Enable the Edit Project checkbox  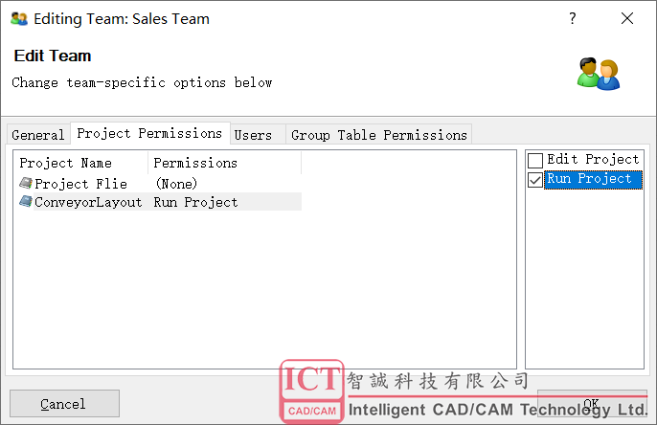click(x=535, y=160)
